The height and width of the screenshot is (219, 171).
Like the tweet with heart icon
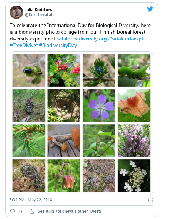pos(13,211)
